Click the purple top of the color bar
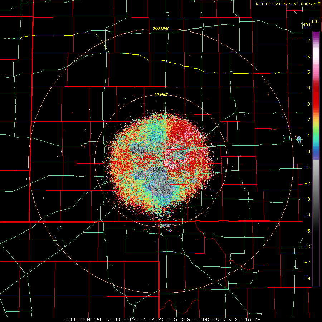The height and width of the screenshot is (322, 322). [316, 35]
